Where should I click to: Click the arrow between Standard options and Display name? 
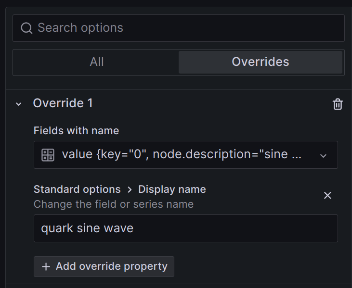pos(130,189)
